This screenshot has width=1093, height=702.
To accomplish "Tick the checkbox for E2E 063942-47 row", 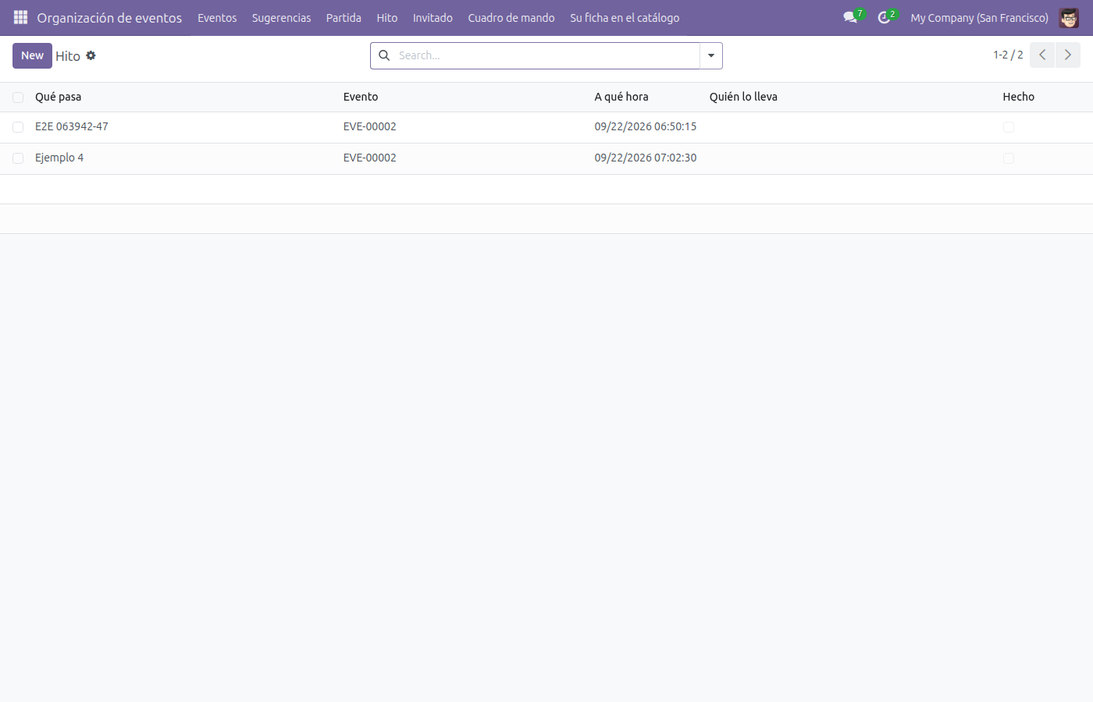I will coord(18,127).
